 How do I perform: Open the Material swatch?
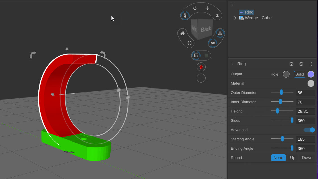[x=311, y=83]
